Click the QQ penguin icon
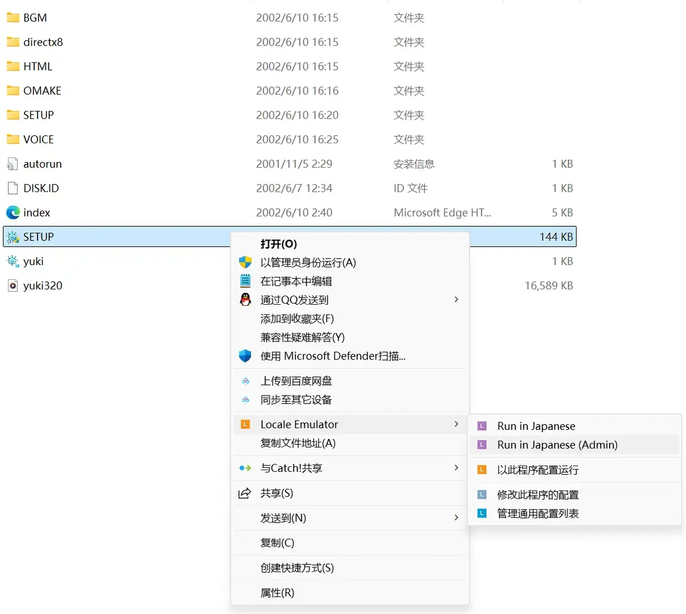 tap(245, 300)
